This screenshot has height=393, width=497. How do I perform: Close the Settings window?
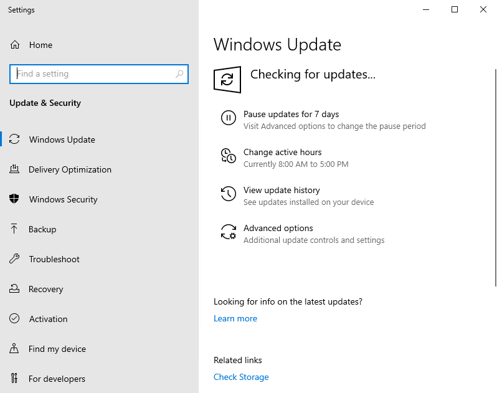pyautogui.click(x=483, y=9)
